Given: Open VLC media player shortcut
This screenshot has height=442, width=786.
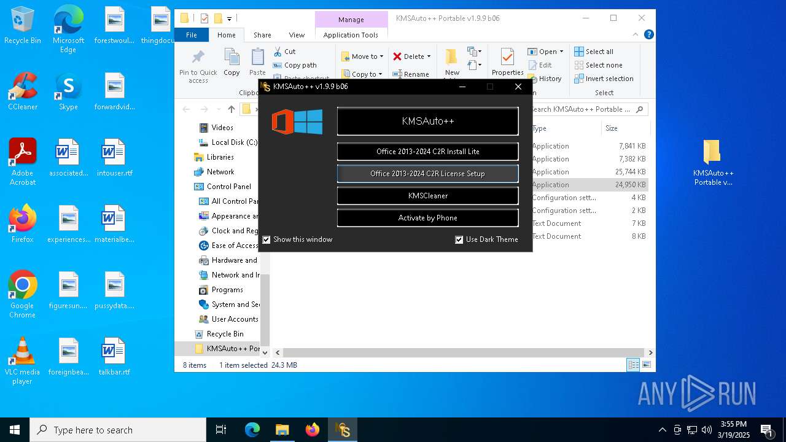Looking at the screenshot, I should coord(23,361).
